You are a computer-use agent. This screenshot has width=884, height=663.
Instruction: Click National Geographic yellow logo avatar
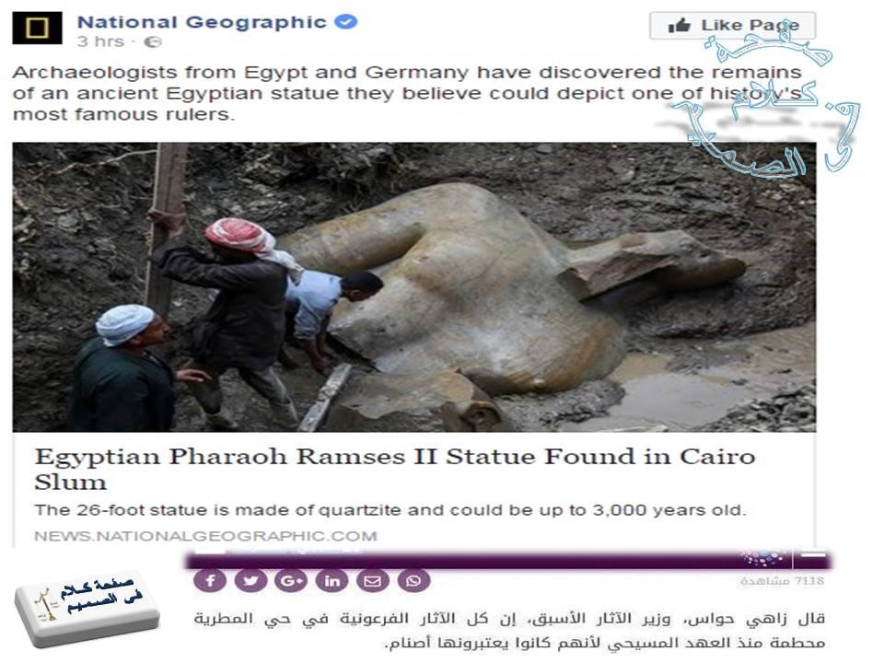(37, 29)
